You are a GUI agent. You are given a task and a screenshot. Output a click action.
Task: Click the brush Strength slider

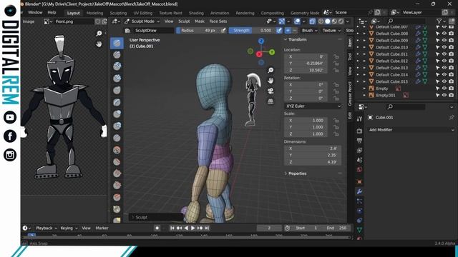[252, 30]
